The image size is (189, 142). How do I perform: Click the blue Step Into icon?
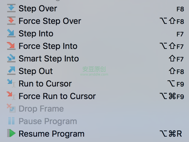(x=11, y=33)
